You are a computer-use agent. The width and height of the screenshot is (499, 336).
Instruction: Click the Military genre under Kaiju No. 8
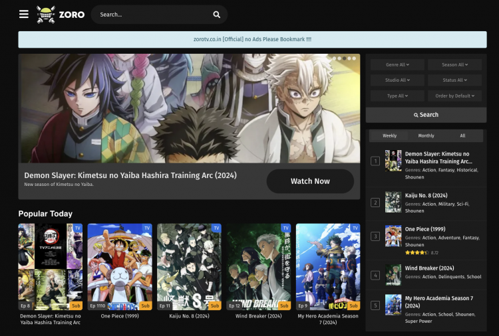446,204
